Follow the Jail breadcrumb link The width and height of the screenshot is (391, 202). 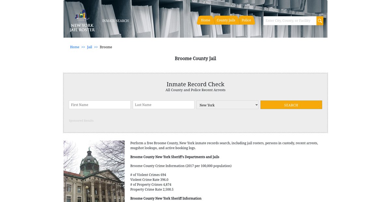[x=90, y=47]
